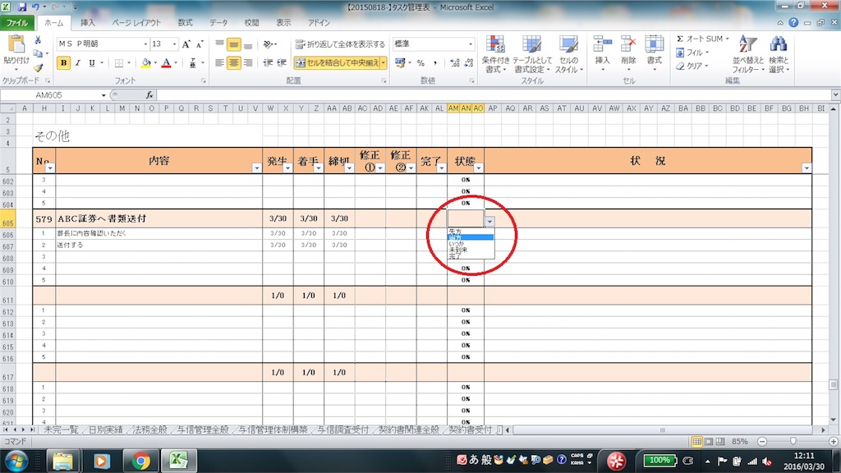Image resolution: width=841 pixels, height=473 pixels.
Task: Open Chrome from the taskbar
Action: (x=140, y=461)
